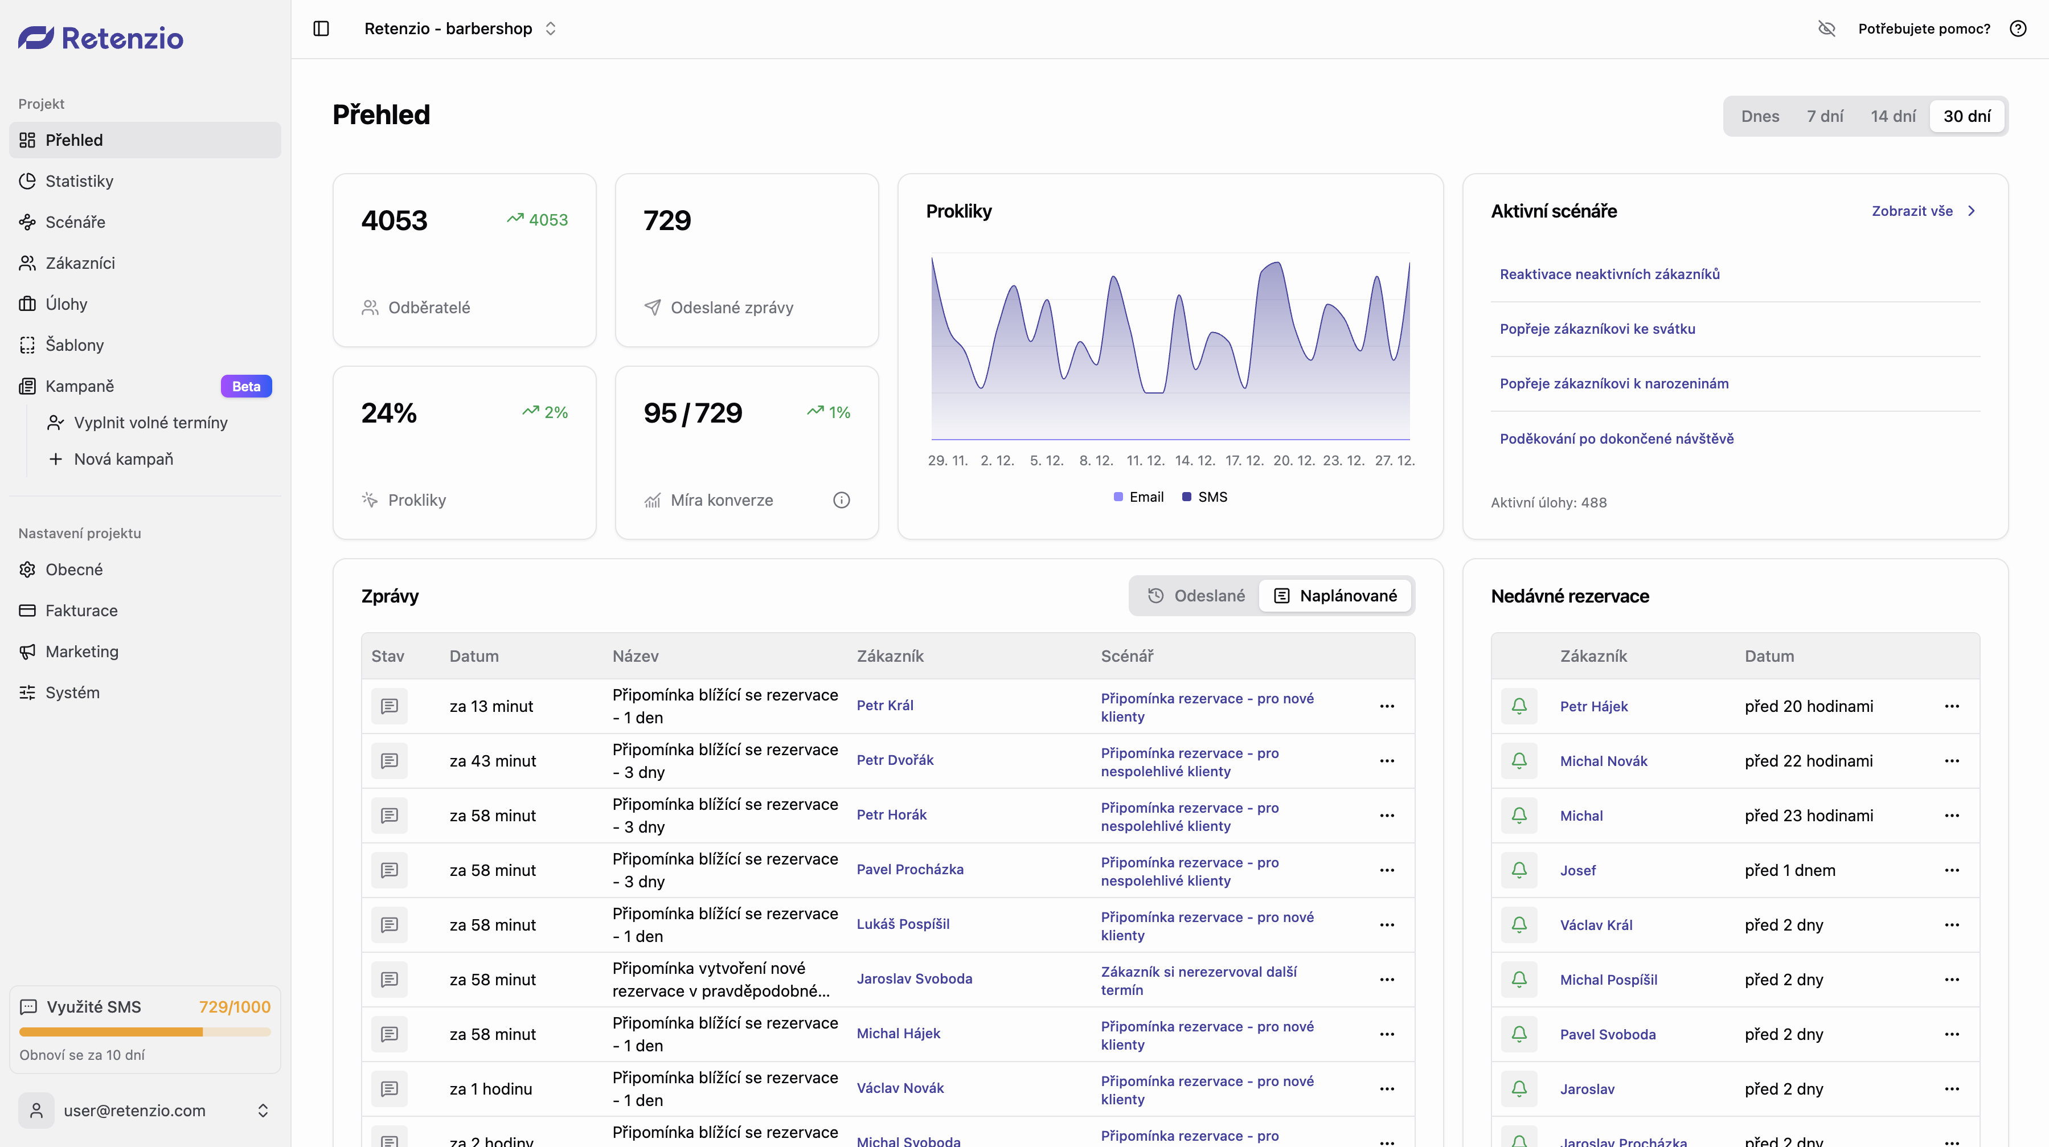Switch to the Odeslané messages tab
This screenshot has width=2049, height=1147.
point(1196,596)
